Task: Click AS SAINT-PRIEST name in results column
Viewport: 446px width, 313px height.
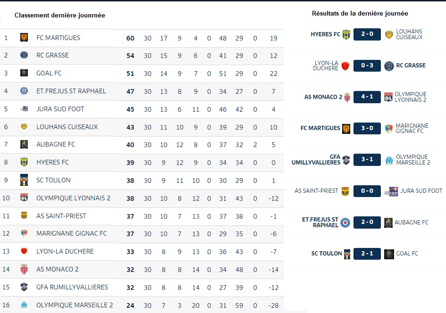Action: [316, 191]
